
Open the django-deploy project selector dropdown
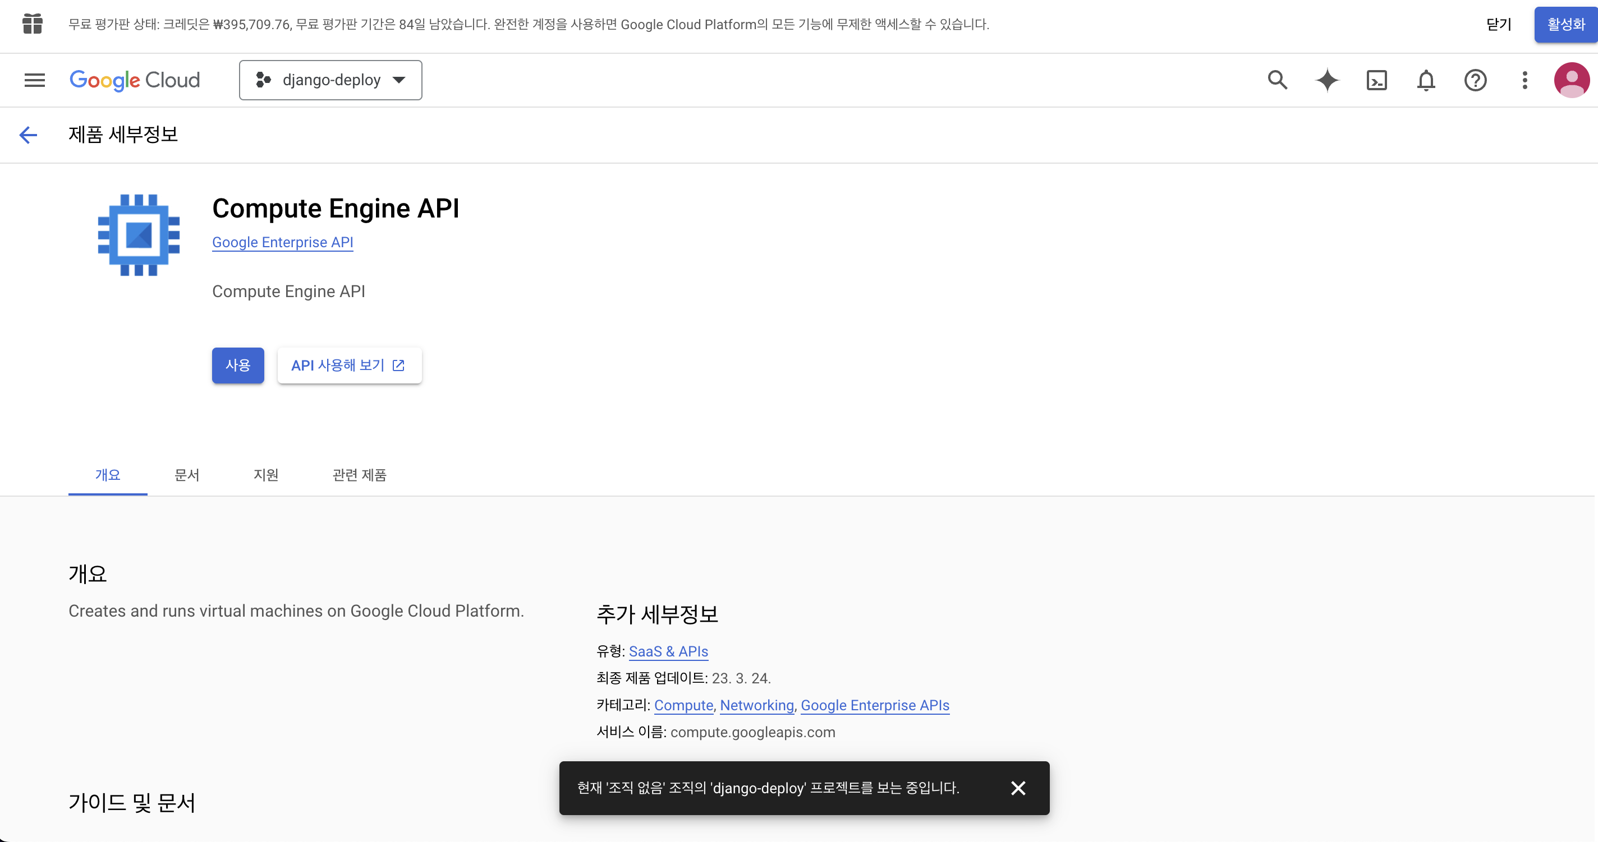pyautogui.click(x=330, y=80)
